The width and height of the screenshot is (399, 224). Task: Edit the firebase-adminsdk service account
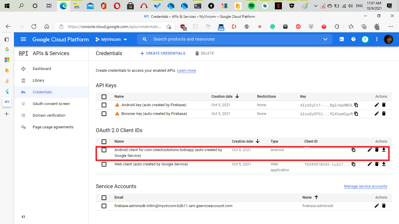tap(377, 206)
